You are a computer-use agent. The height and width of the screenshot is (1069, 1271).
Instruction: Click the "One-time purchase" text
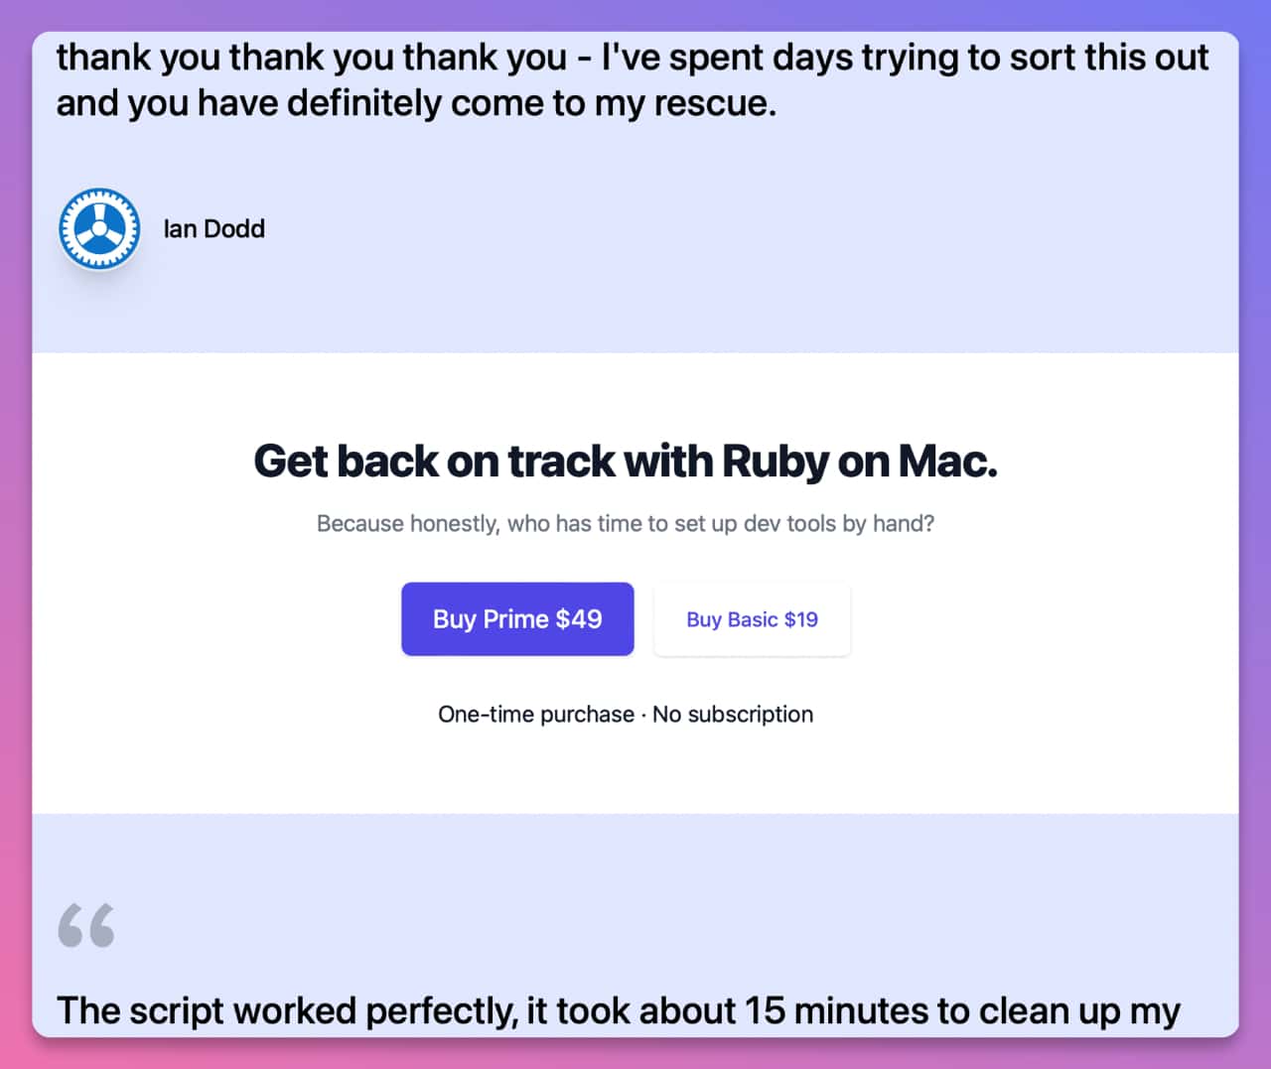(x=536, y=715)
